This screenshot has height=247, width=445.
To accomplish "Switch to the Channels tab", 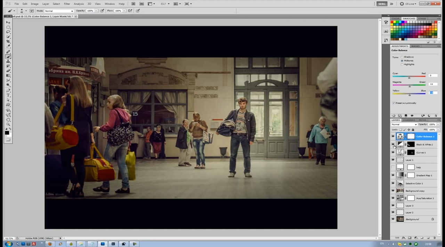I will tap(409, 120).
